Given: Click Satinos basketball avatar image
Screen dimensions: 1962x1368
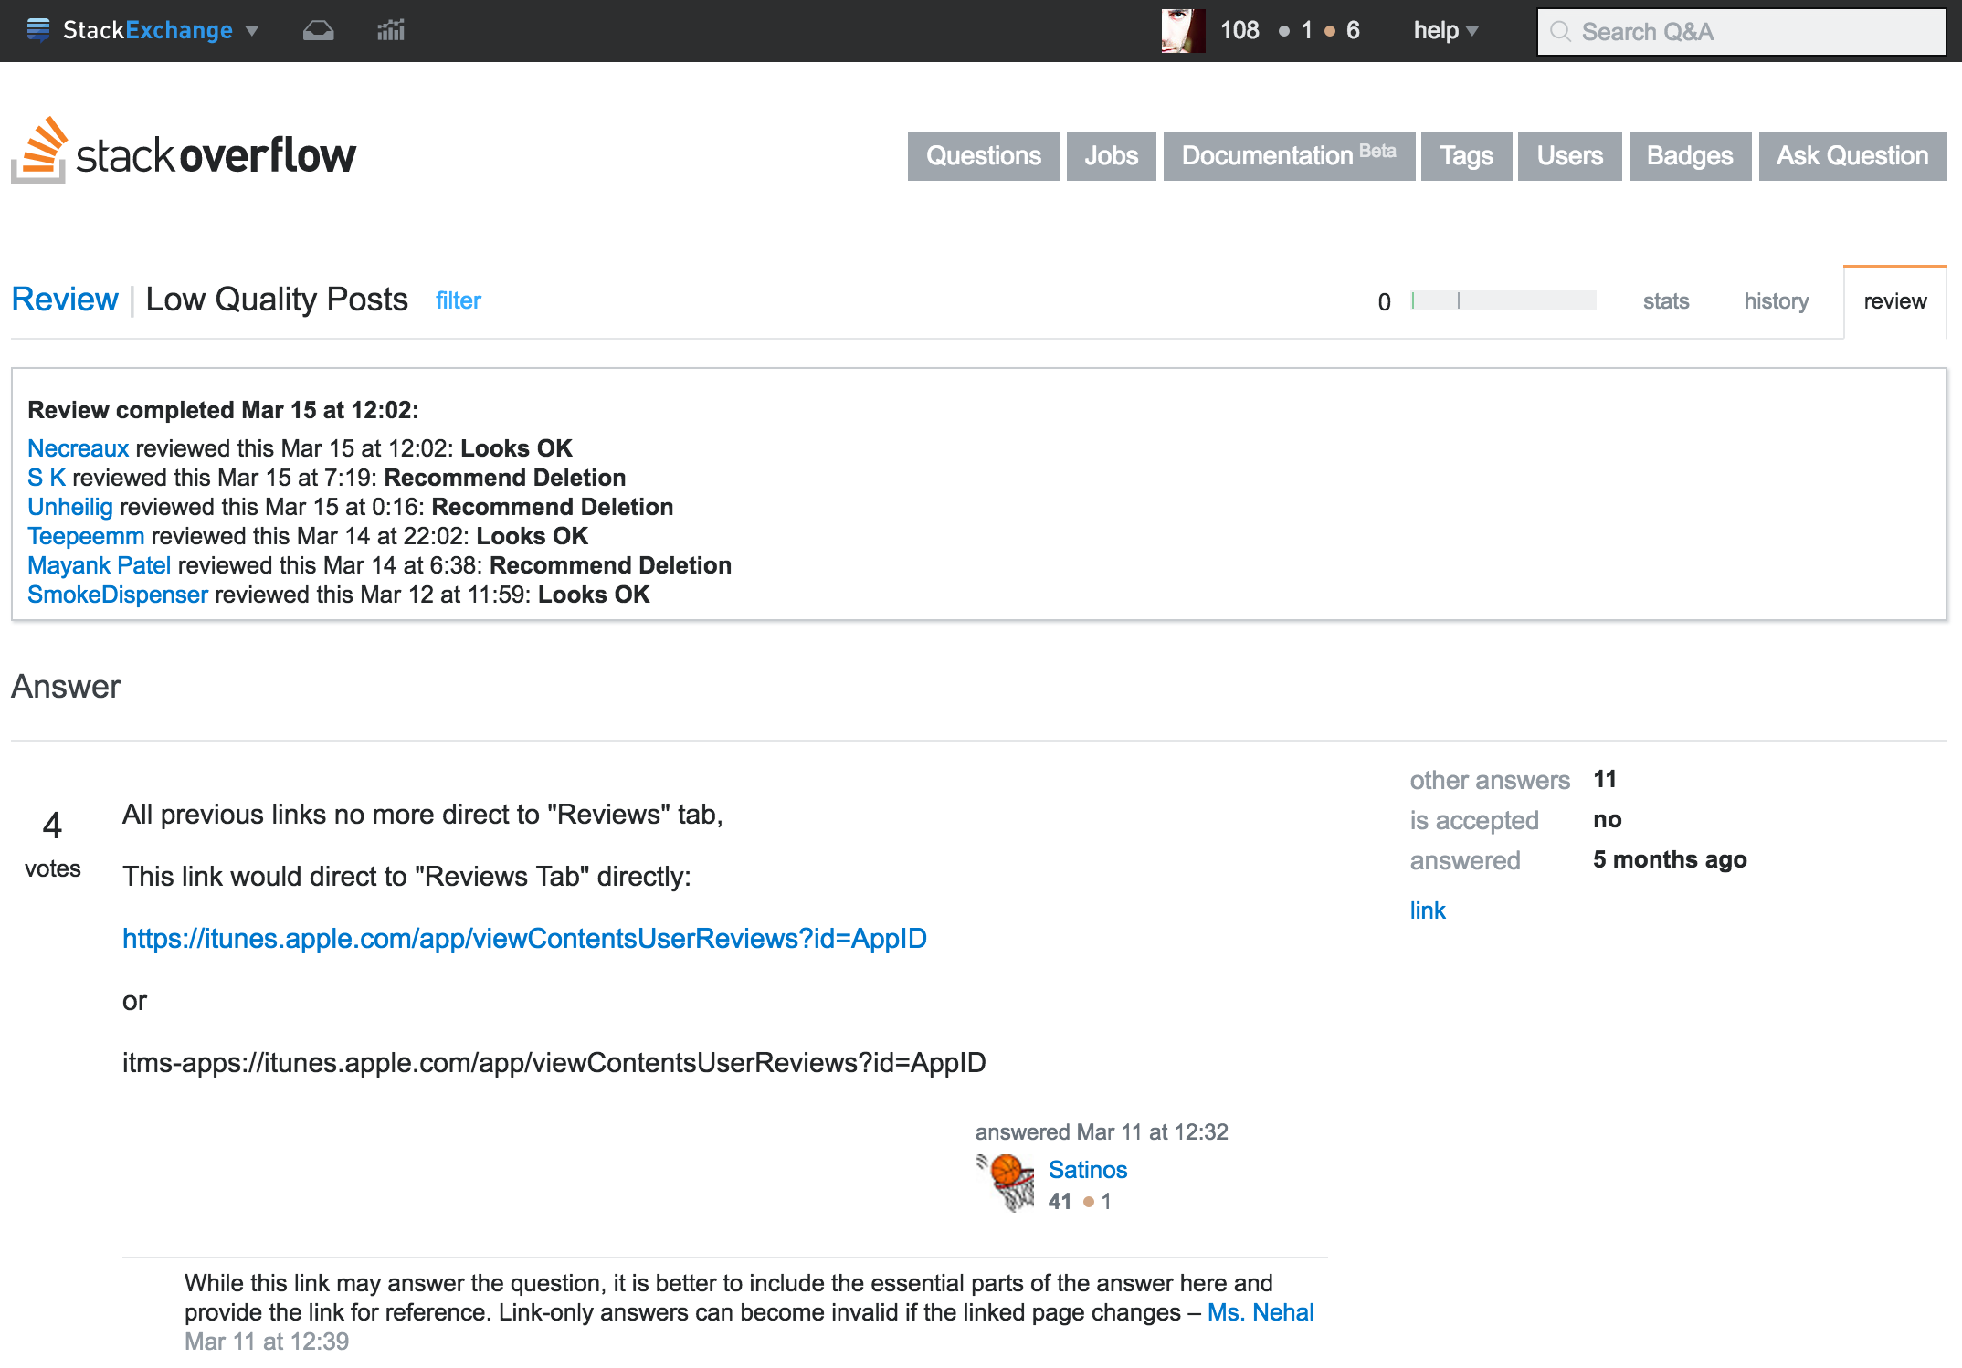Looking at the screenshot, I should point(1005,1183).
